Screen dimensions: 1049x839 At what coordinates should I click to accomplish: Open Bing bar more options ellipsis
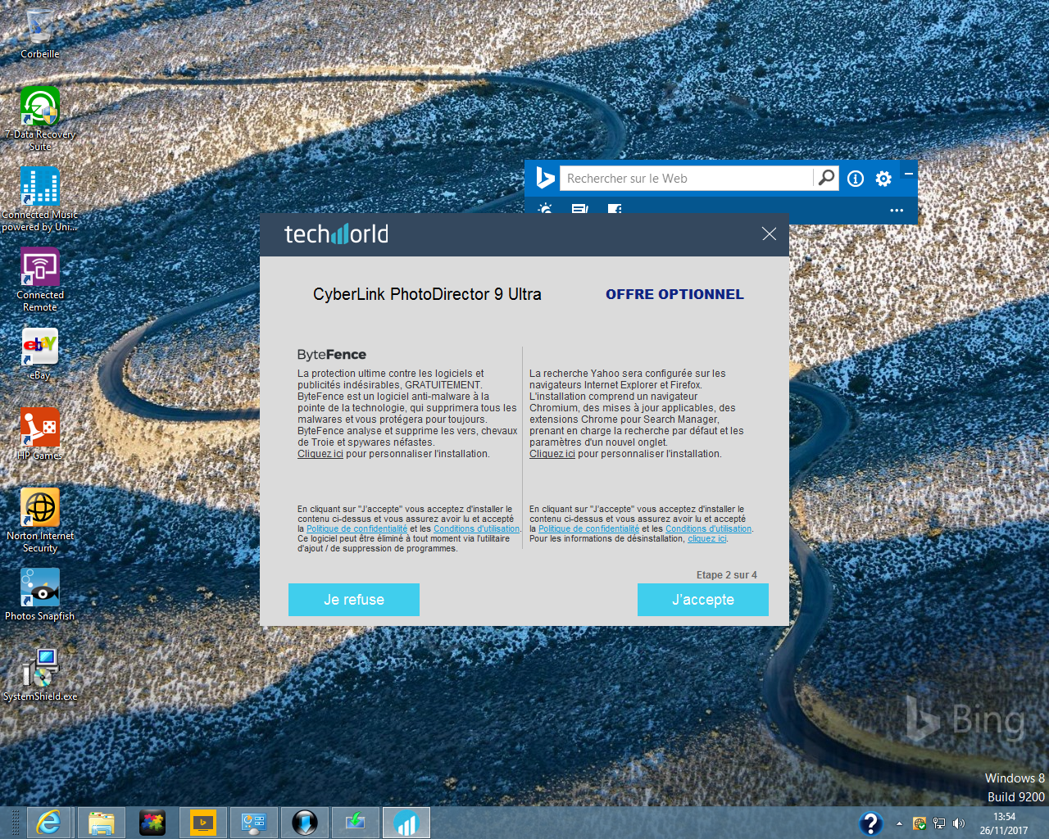point(897,211)
